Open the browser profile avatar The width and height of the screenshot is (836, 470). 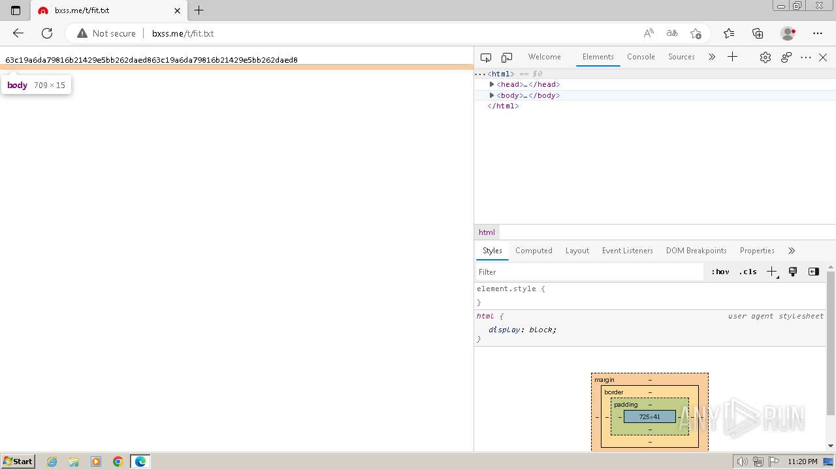[x=788, y=33]
